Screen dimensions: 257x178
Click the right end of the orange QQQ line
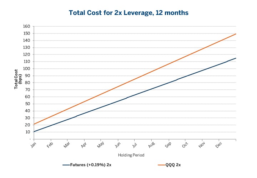point(236,34)
